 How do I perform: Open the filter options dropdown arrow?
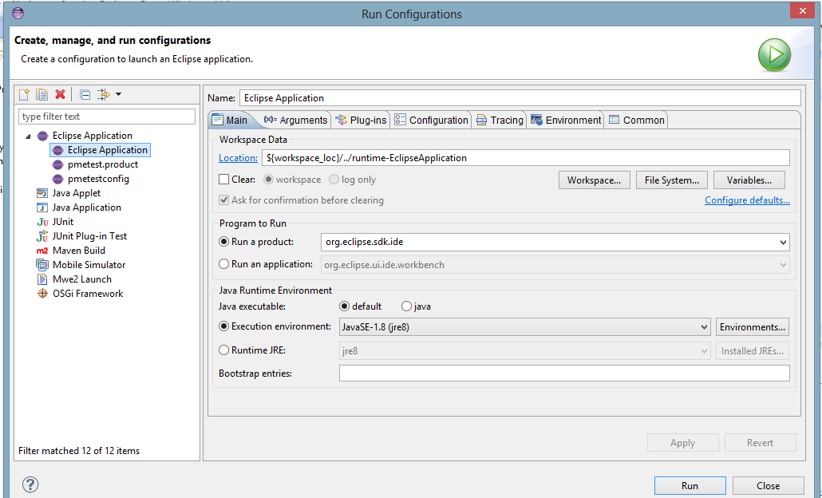pyautogui.click(x=118, y=94)
